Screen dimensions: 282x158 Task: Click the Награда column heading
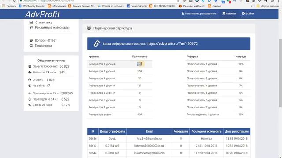tap(241, 57)
